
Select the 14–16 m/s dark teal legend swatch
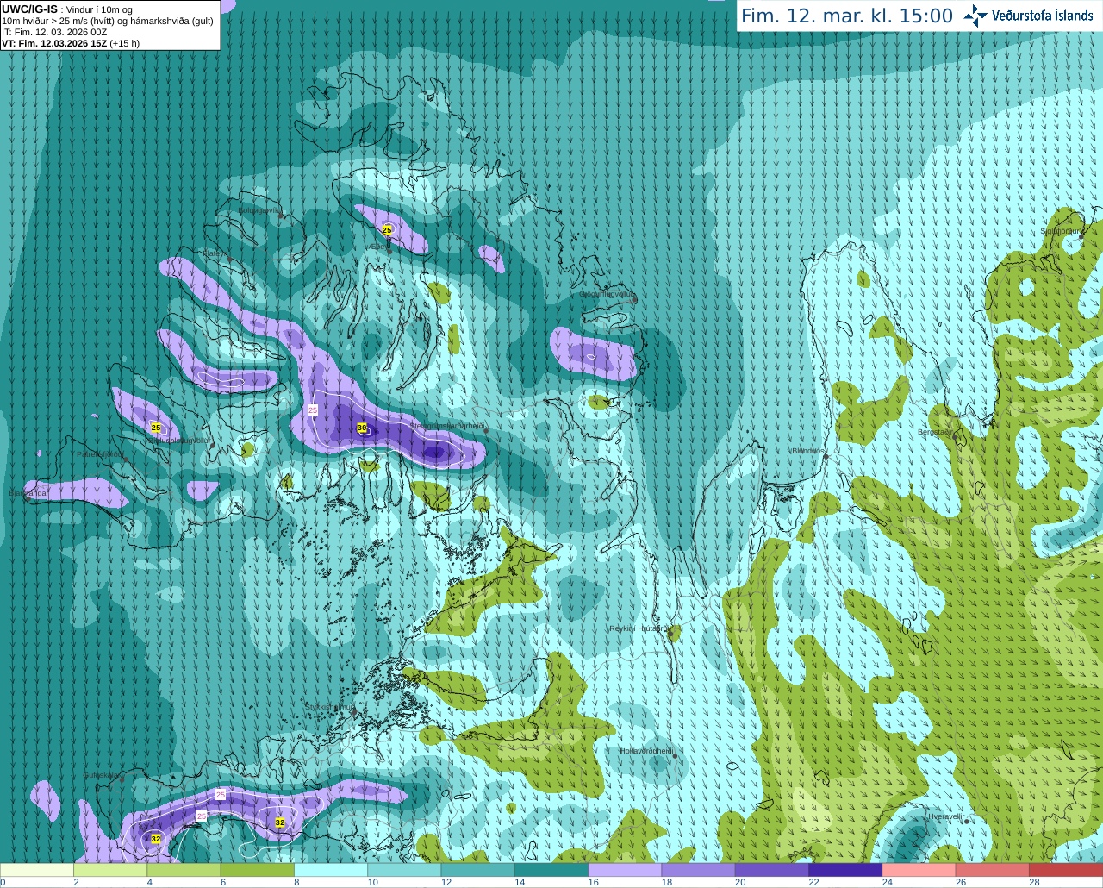pyautogui.click(x=551, y=870)
